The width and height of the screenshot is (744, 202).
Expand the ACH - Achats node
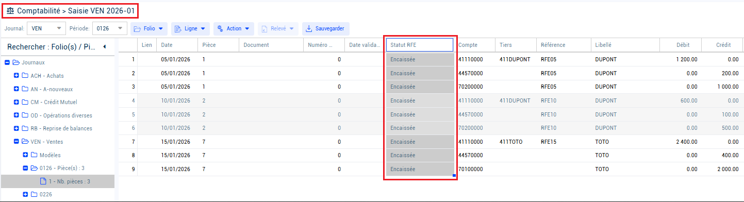pos(16,76)
